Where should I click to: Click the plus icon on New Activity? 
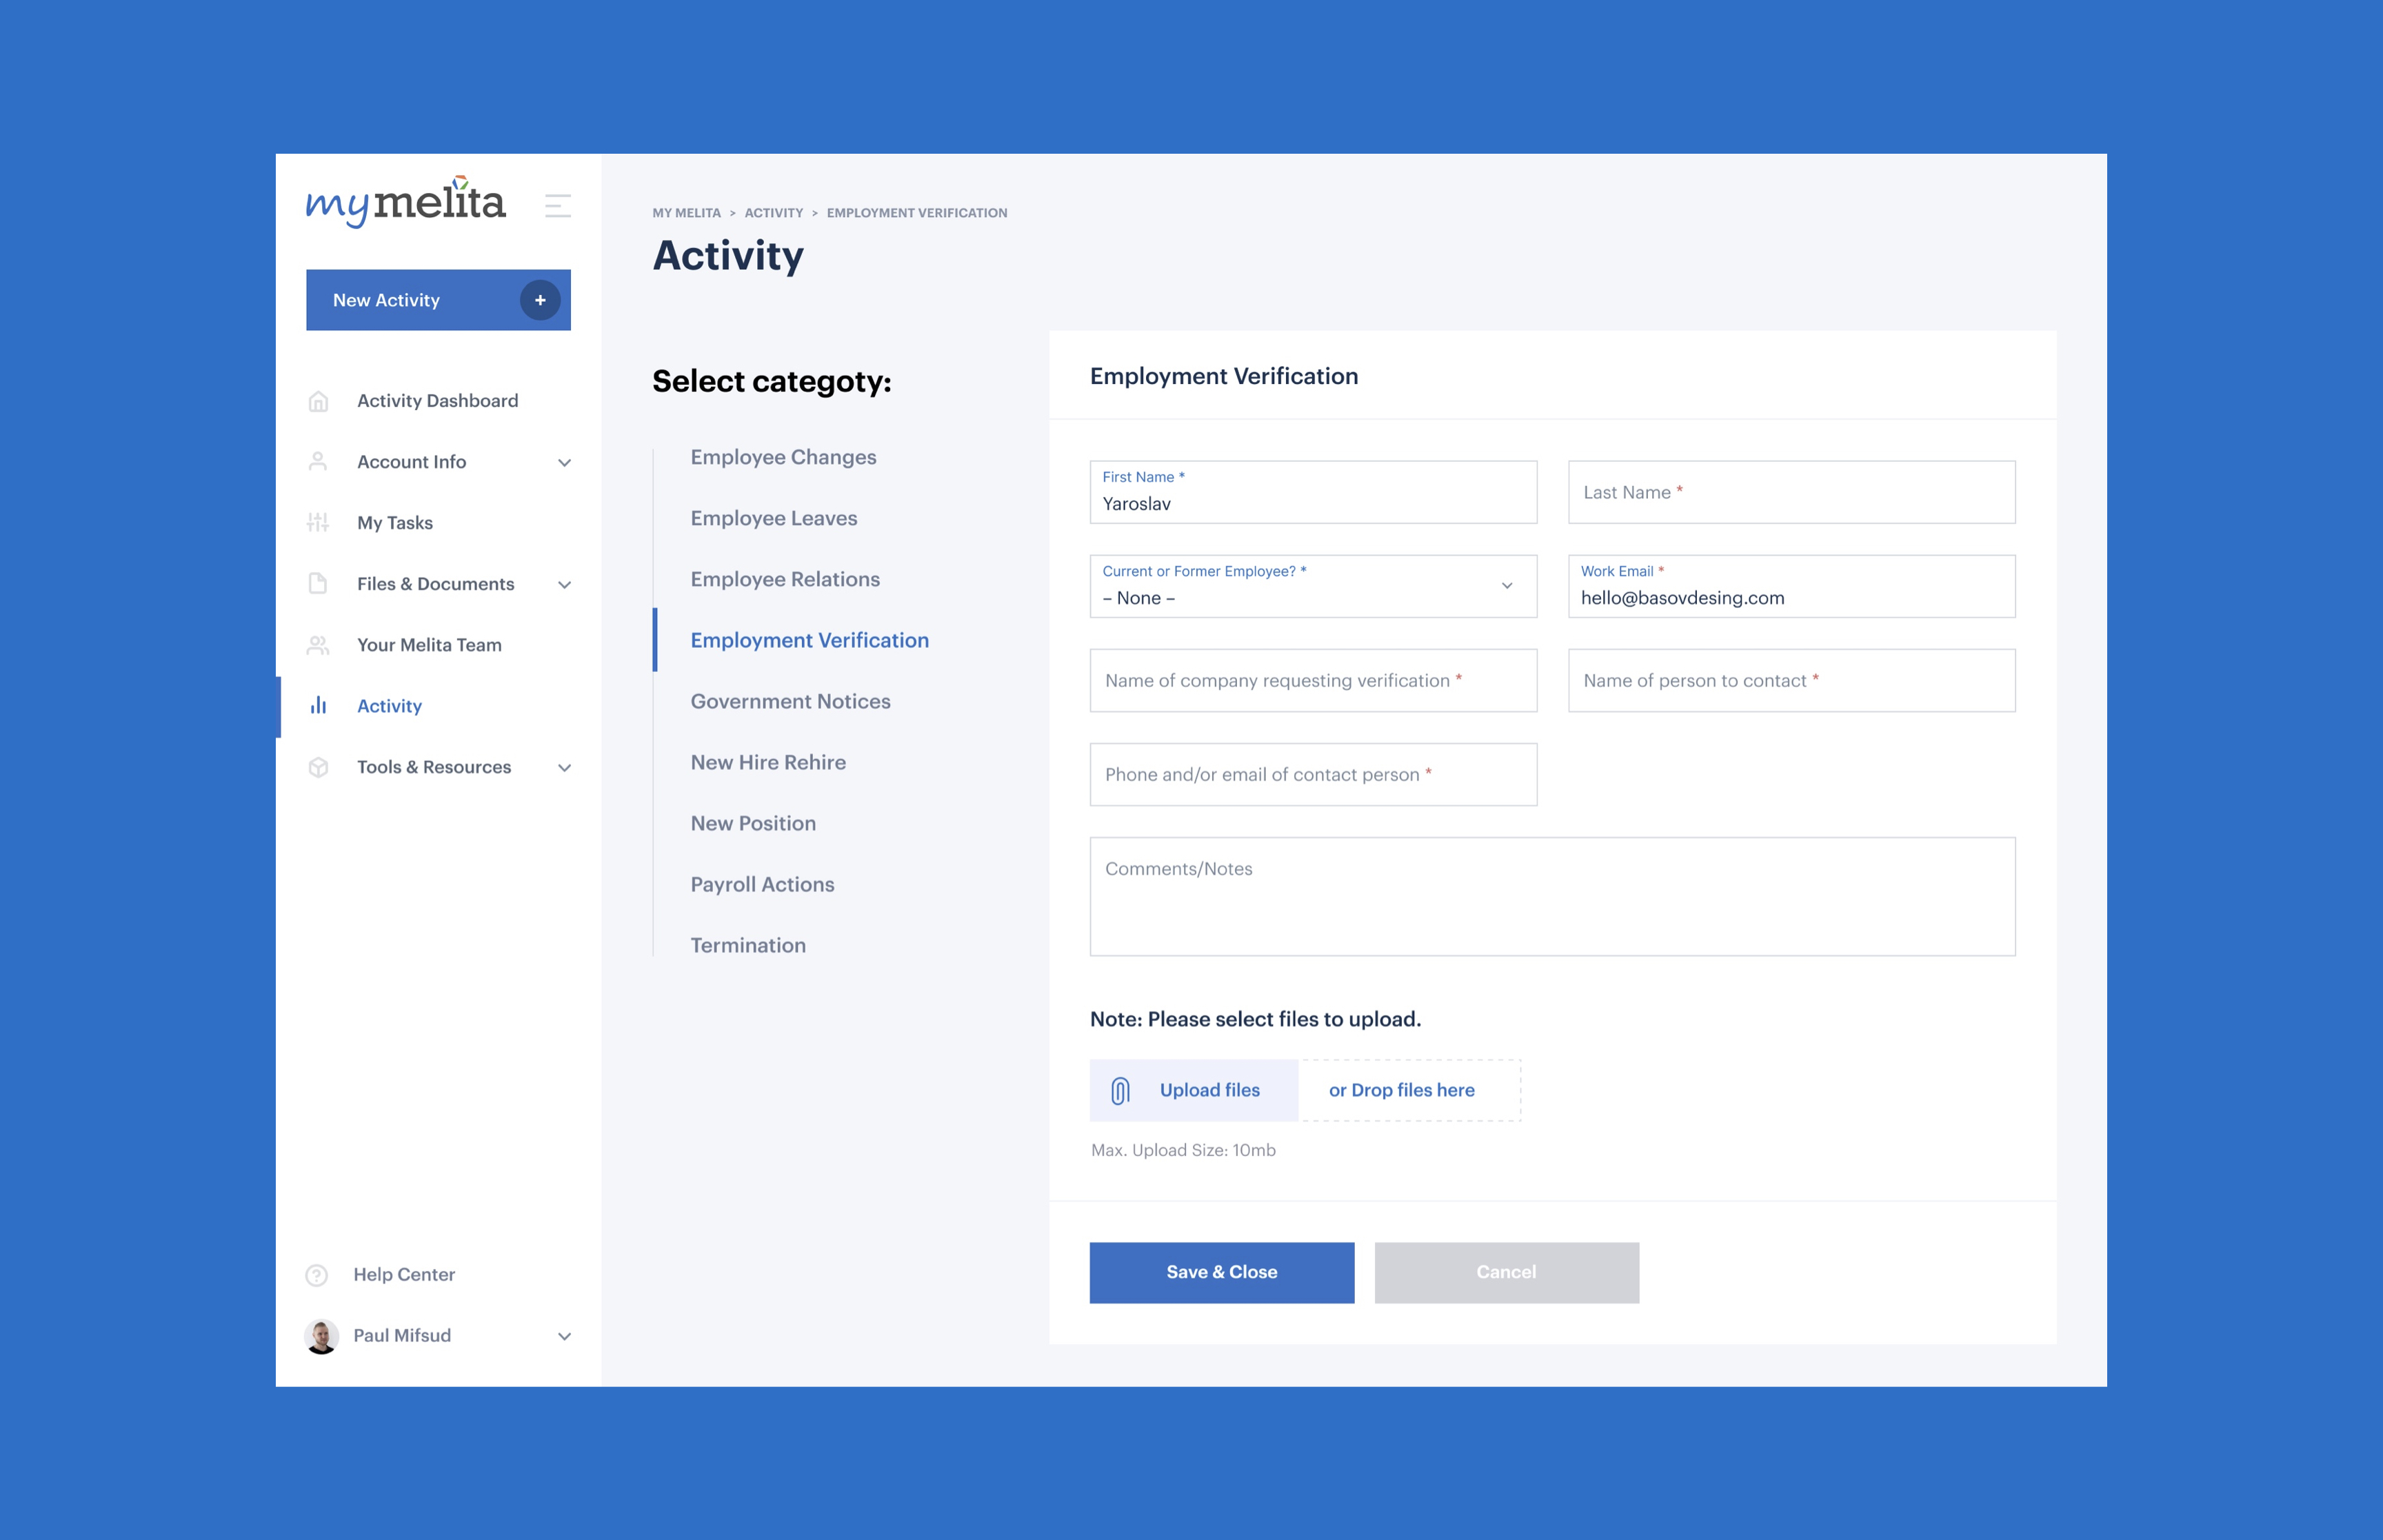pyautogui.click(x=540, y=300)
